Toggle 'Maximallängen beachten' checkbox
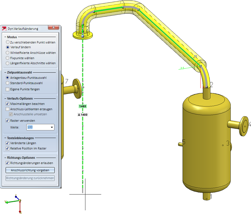The height and width of the screenshot is (214, 251). click(x=8, y=104)
